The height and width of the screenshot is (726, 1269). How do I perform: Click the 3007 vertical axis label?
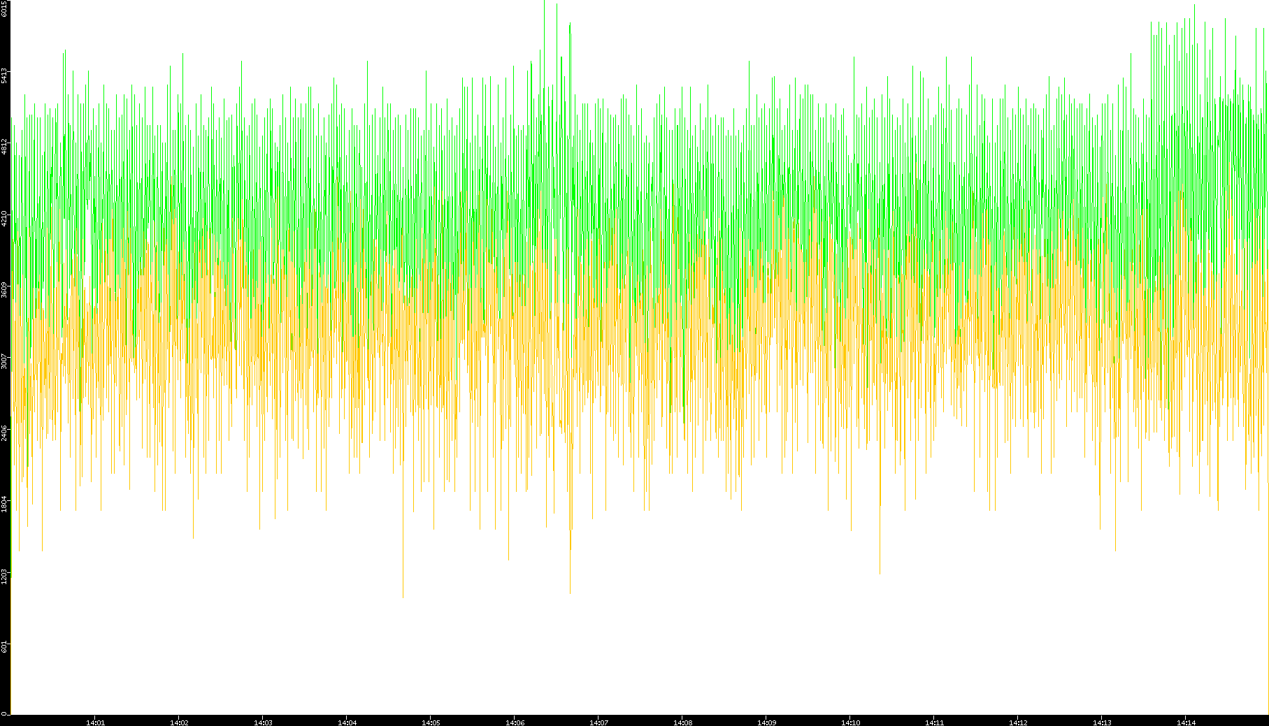pyautogui.click(x=5, y=361)
